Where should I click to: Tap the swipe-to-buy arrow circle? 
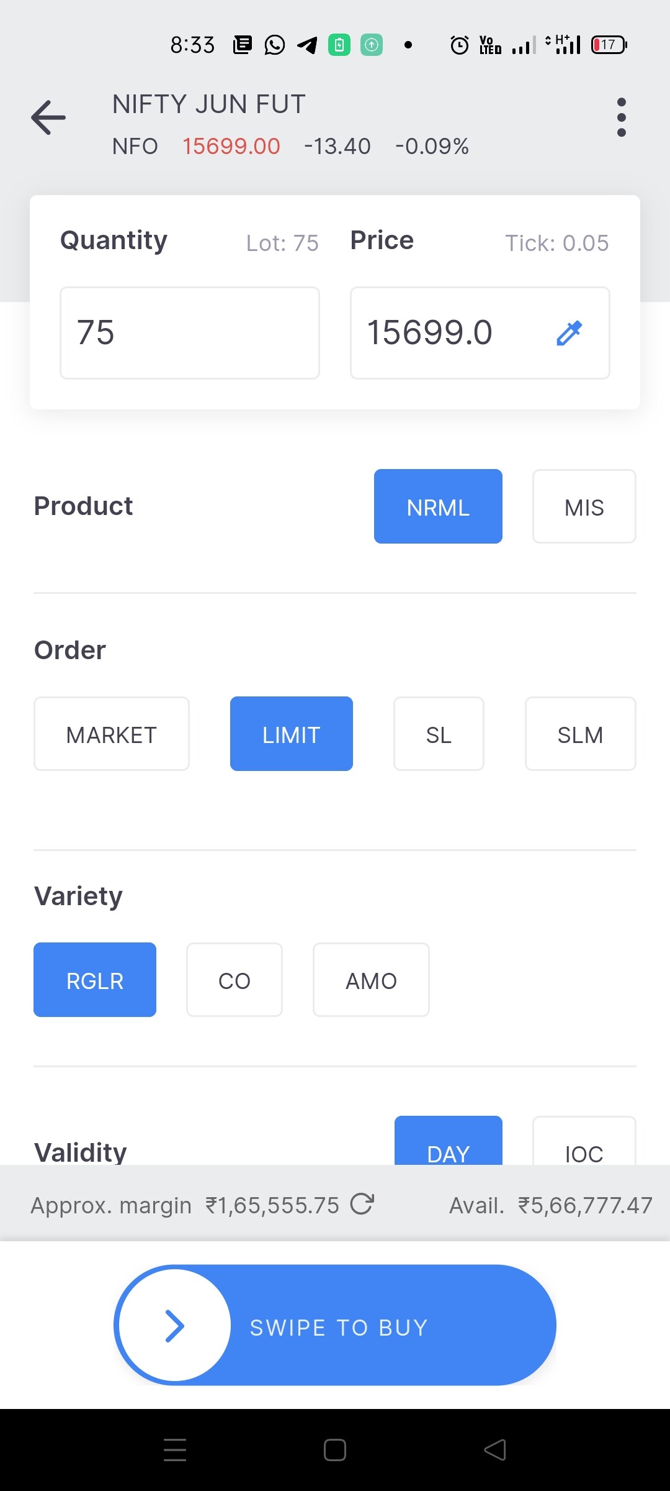[175, 1325]
